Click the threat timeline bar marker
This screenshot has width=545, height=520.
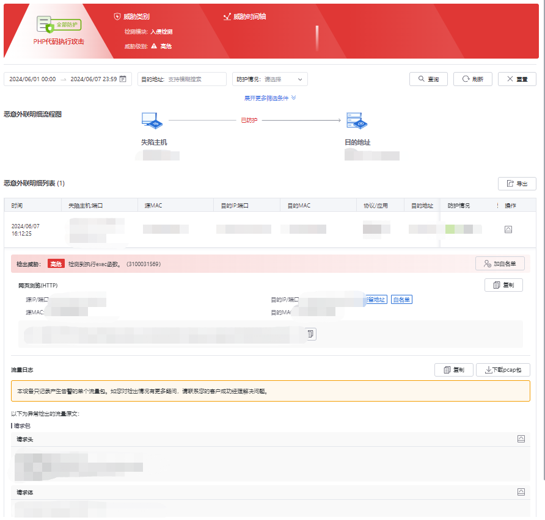tap(317, 38)
